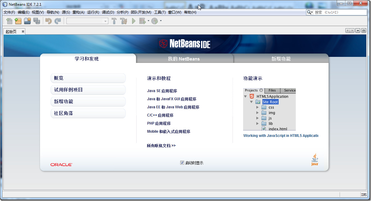
Task: Click the HTML5Application demo screenshot thumbnail
Action: click(269, 109)
